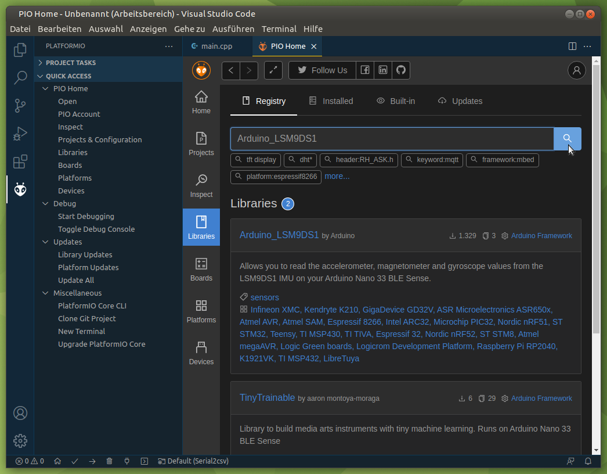Open the sensors keyword link

click(x=265, y=297)
